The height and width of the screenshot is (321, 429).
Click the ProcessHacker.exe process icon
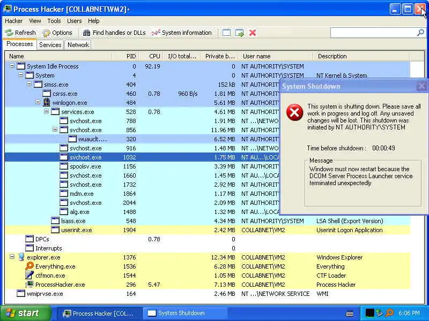click(29, 285)
